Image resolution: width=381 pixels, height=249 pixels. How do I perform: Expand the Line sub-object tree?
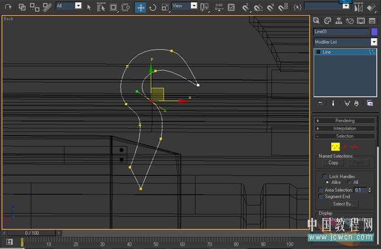(318, 52)
